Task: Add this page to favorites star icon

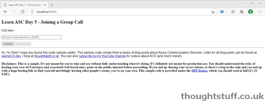Action: pyautogui.click(x=213, y=12)
